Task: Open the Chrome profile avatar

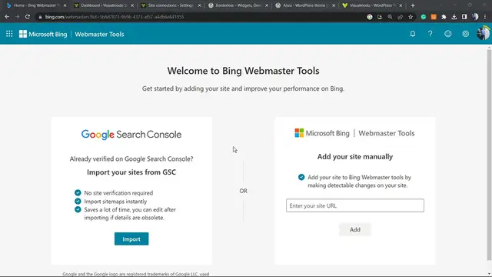Action: click(475, 17)
